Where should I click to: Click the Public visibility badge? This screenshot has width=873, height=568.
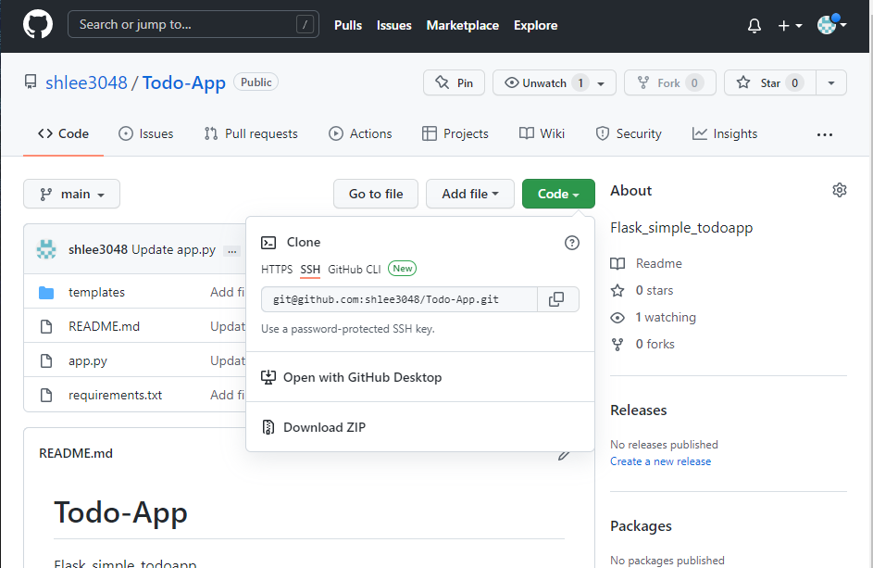tap(256, 82)
